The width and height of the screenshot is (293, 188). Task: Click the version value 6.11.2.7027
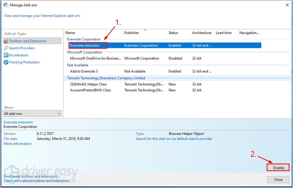click(45, 134)
